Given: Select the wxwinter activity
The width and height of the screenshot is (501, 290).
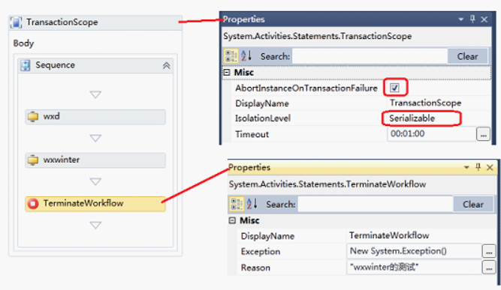Looking at the screenshot, I should pos(95,160).
